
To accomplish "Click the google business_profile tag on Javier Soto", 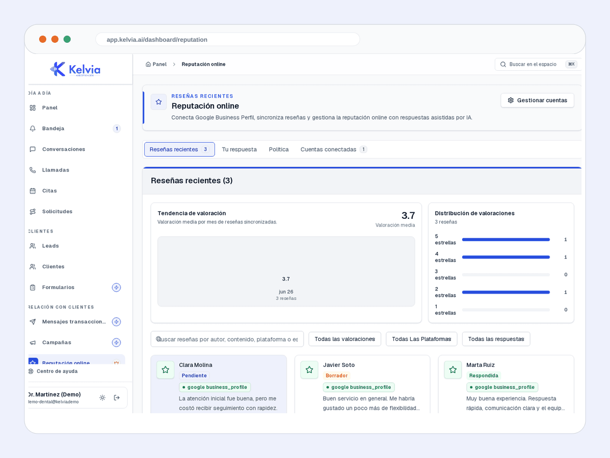I will (358, 387).
